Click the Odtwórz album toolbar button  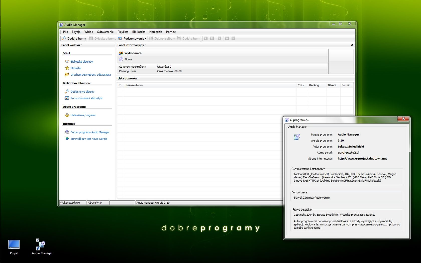162,38
